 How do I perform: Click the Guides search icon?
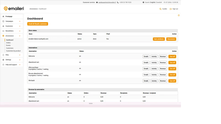(161, 9)
